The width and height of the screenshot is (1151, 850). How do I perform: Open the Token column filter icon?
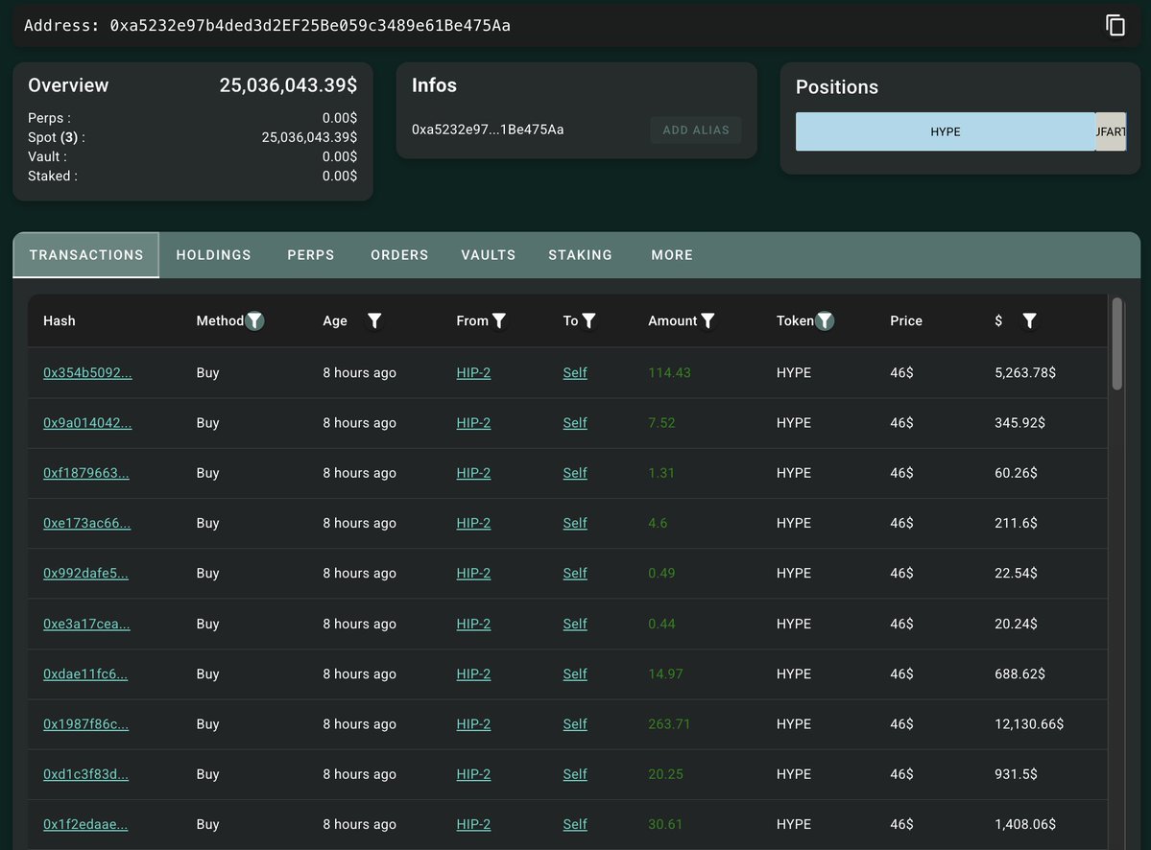point(825,320)
